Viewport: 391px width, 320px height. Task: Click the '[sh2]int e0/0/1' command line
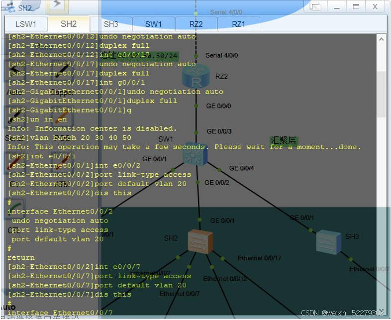tap(42, 156)
